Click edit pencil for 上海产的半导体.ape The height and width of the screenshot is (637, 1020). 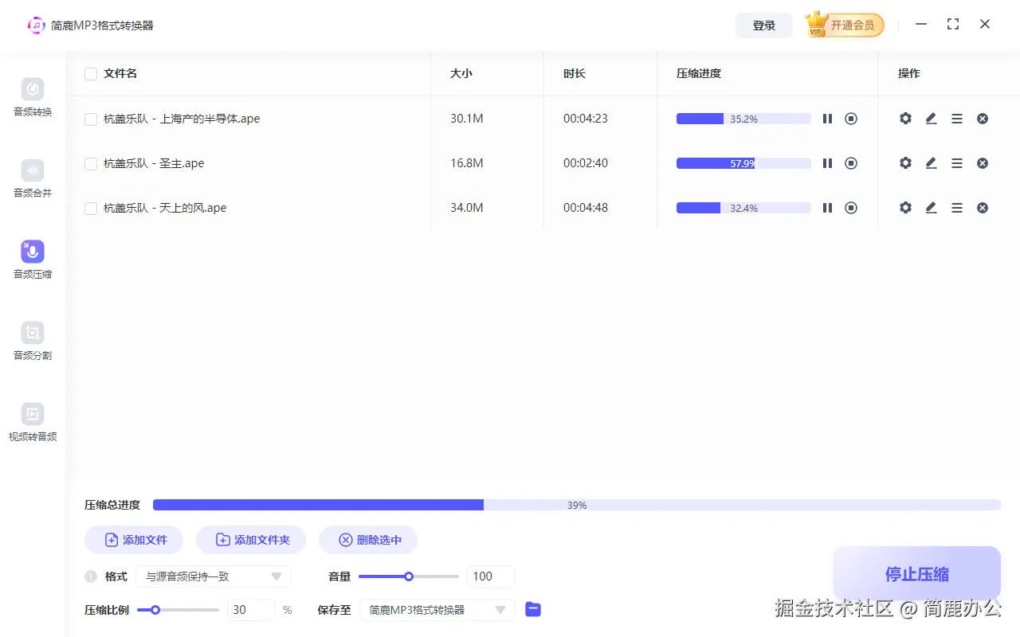[x=931, y=119]
